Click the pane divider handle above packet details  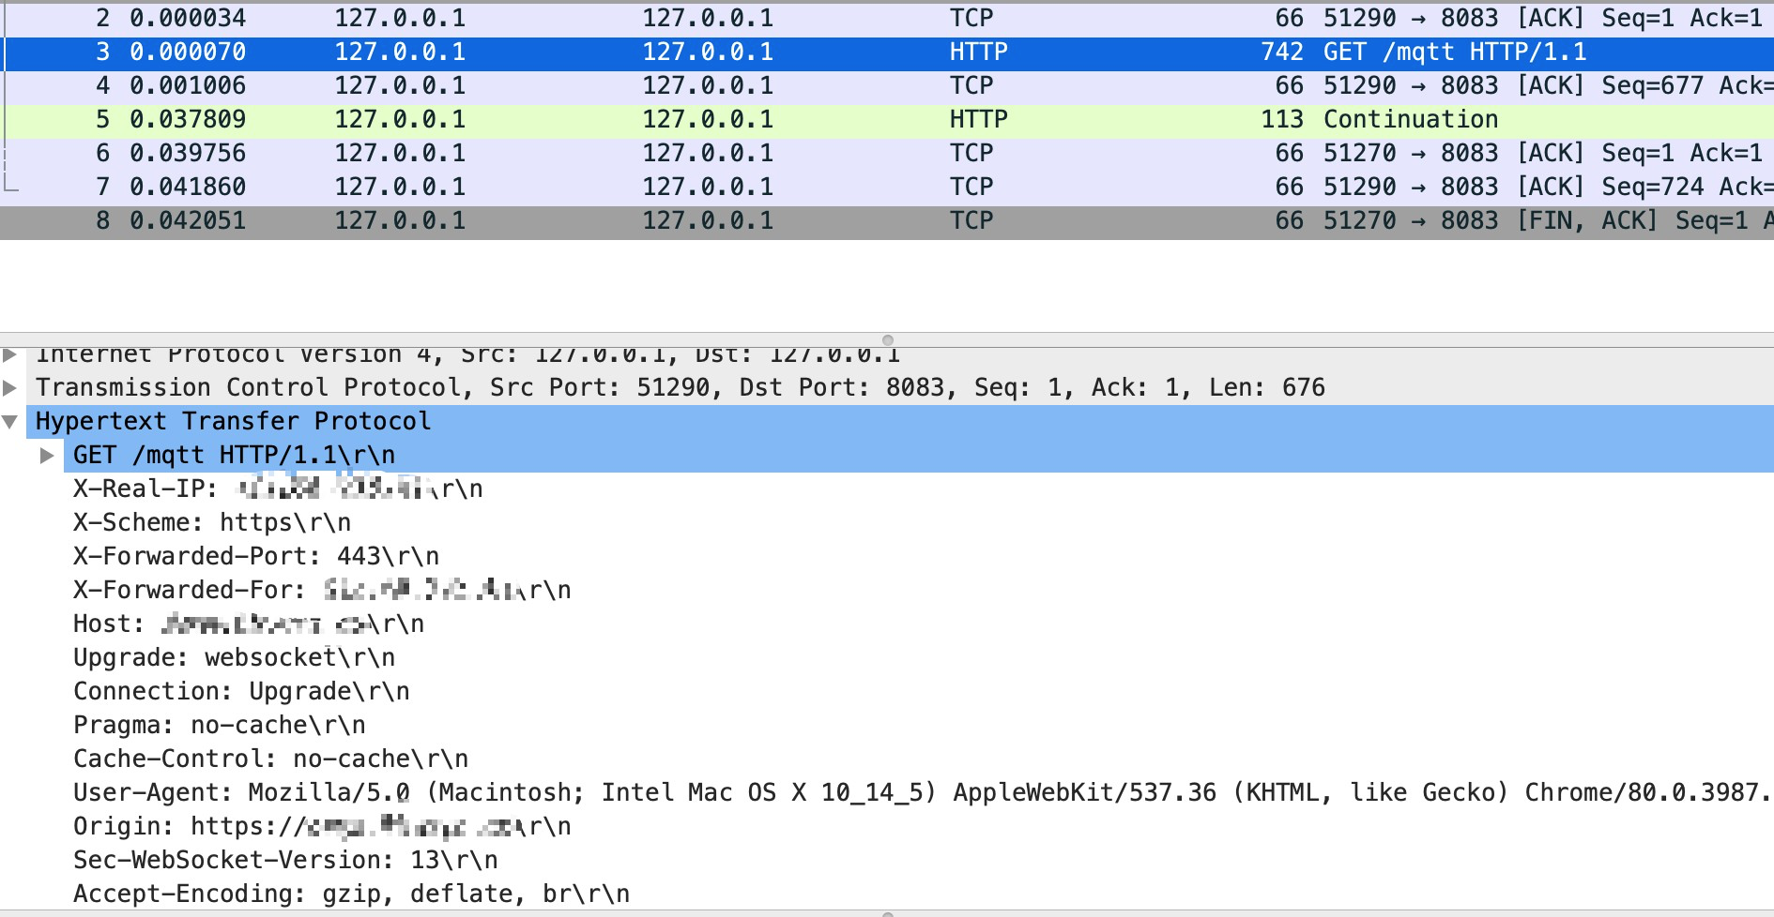tap(887, 340)
